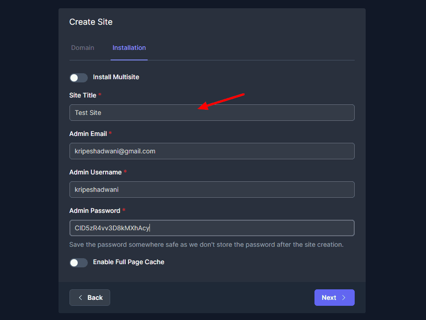Click the Admin Password input field
This screenshot has width=426, height=320.
point(212,228)
